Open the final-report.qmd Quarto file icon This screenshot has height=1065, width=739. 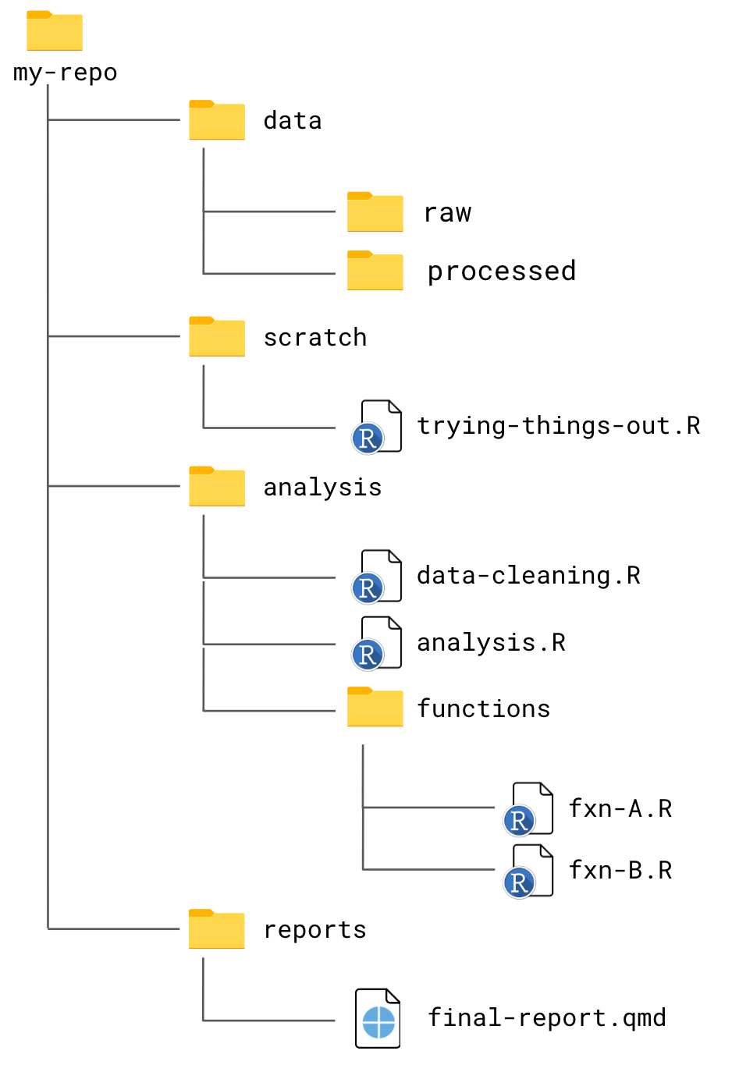click(378, 1018)
